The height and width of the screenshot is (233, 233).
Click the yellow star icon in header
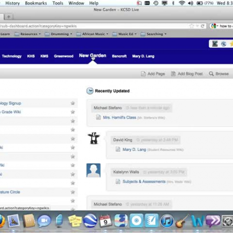click(x=231, y=44)
